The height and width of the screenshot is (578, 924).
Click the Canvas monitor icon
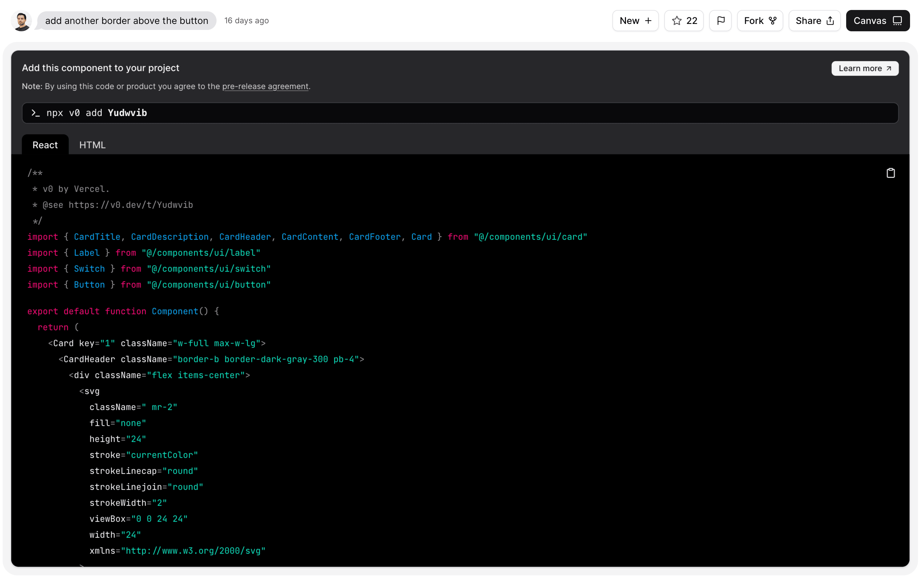pos(897,21)
